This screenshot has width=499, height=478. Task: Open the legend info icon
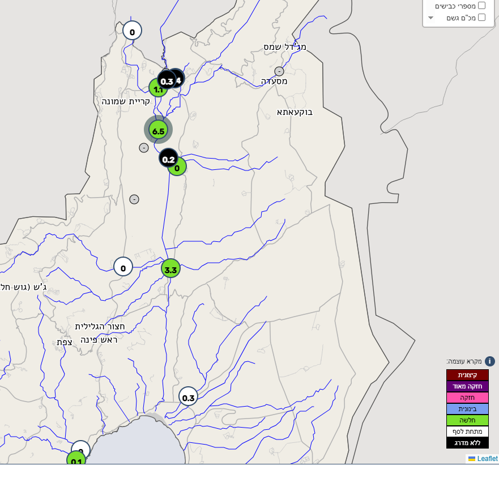tap(489, 361)
